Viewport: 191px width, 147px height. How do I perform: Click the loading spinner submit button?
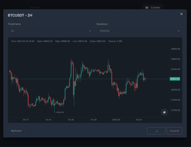click(156, 131)
